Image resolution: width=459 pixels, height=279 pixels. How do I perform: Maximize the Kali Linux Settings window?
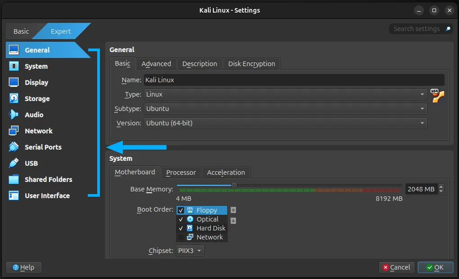click(x=434, y=10)
